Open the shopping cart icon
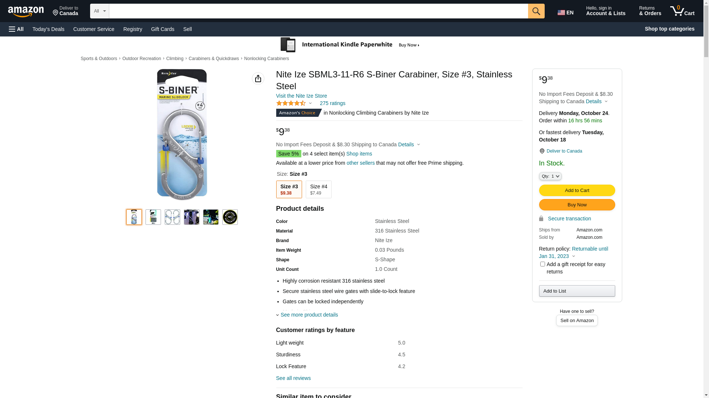Screen dimensions: 709x398 coord(682,11)
